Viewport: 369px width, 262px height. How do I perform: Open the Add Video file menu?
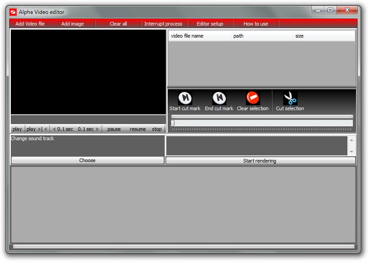(x=30, y=24)
